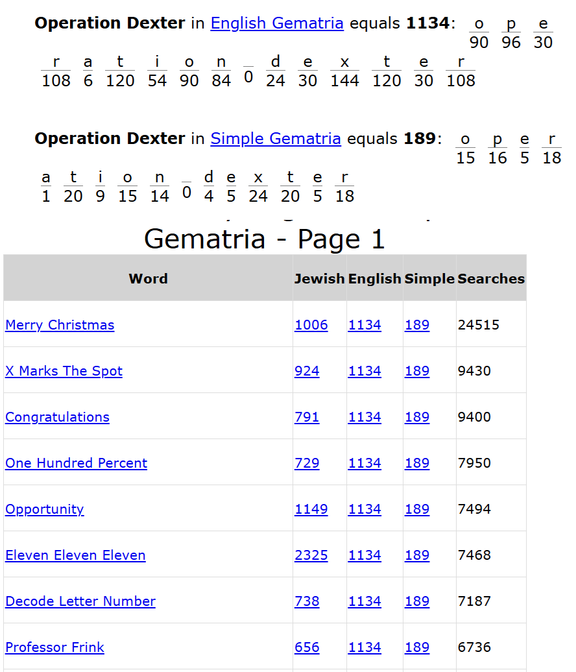Click Jewish value 924 link
Viewport: 576px width, 672px height.
[x=307, y=371]
